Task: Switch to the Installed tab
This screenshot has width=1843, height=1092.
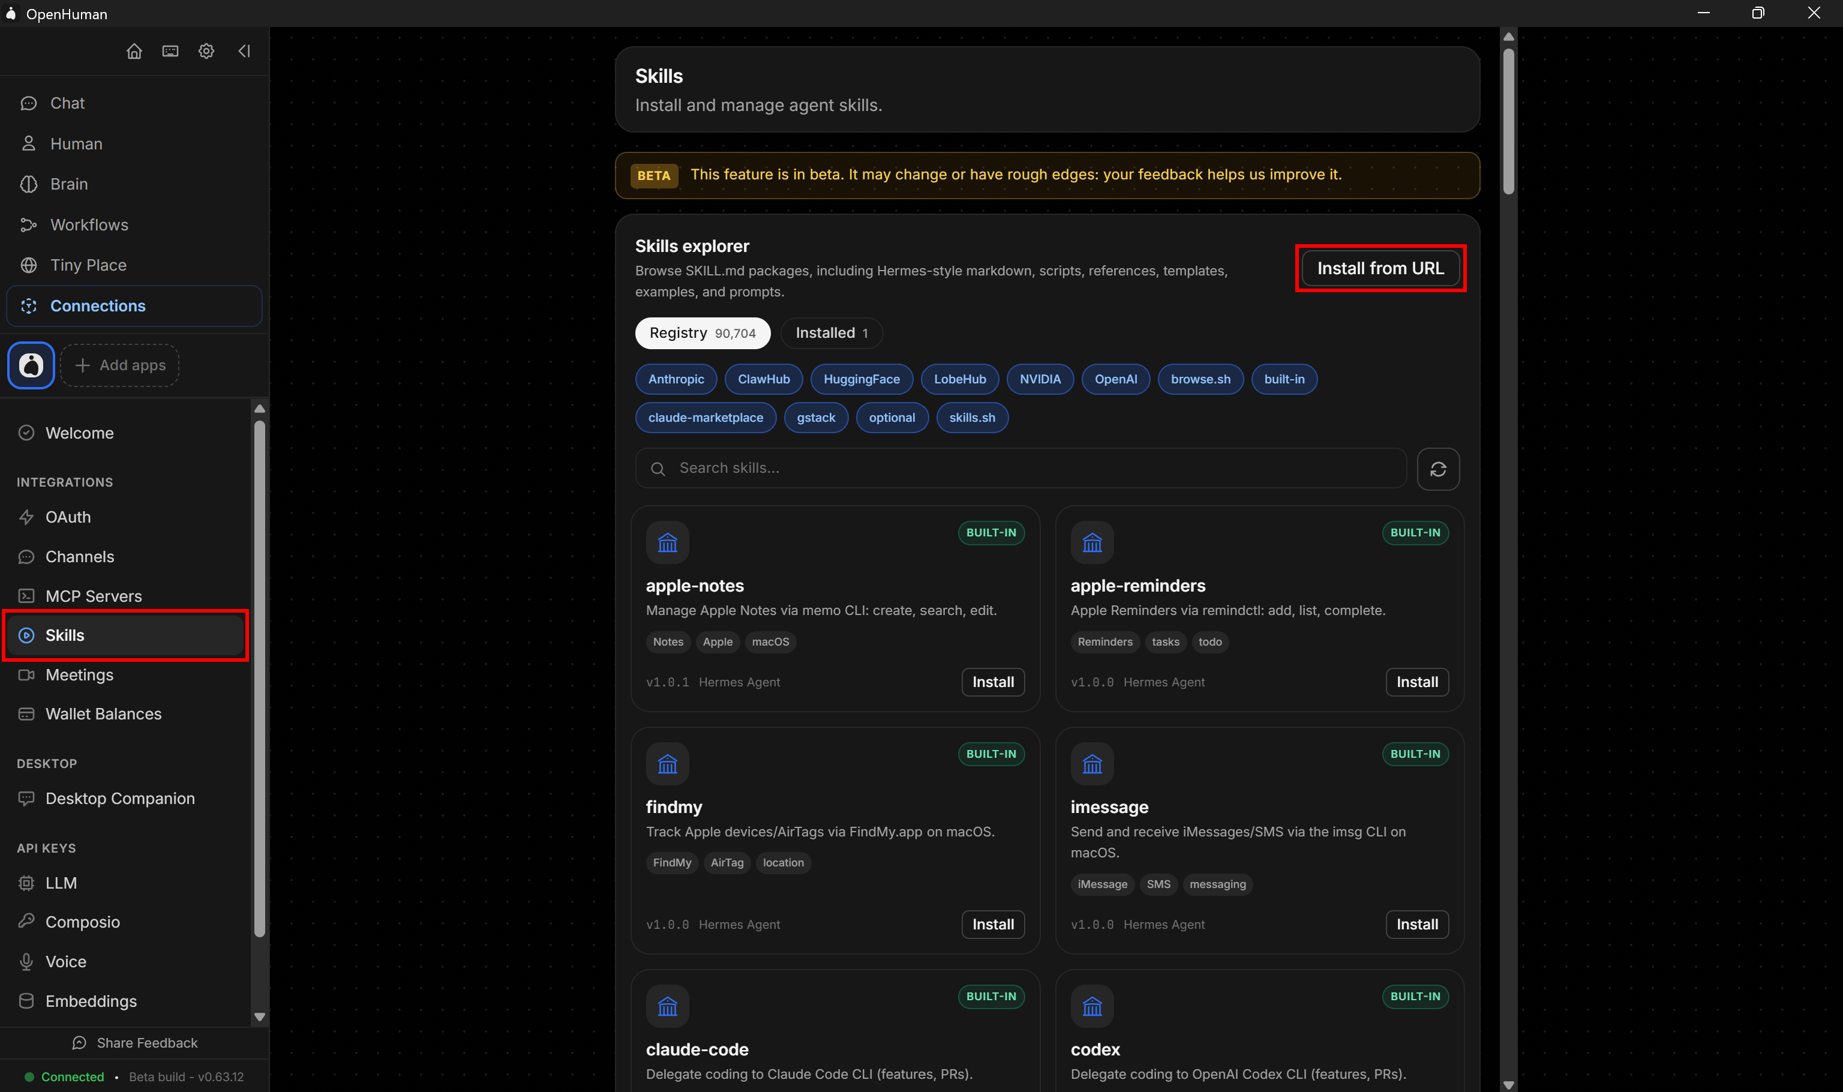Action: tap(832, 334)
